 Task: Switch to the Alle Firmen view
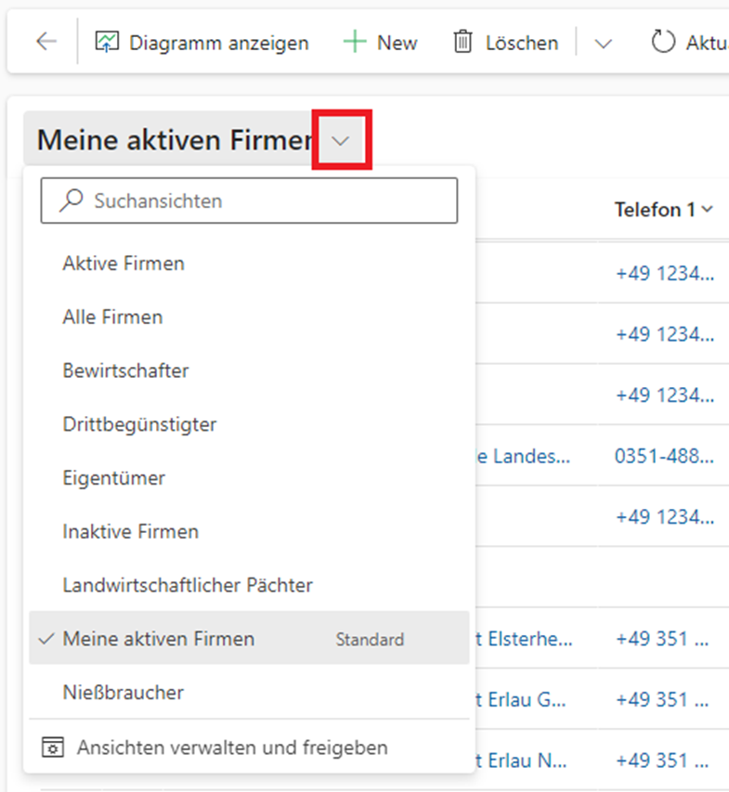coord(112,318)
